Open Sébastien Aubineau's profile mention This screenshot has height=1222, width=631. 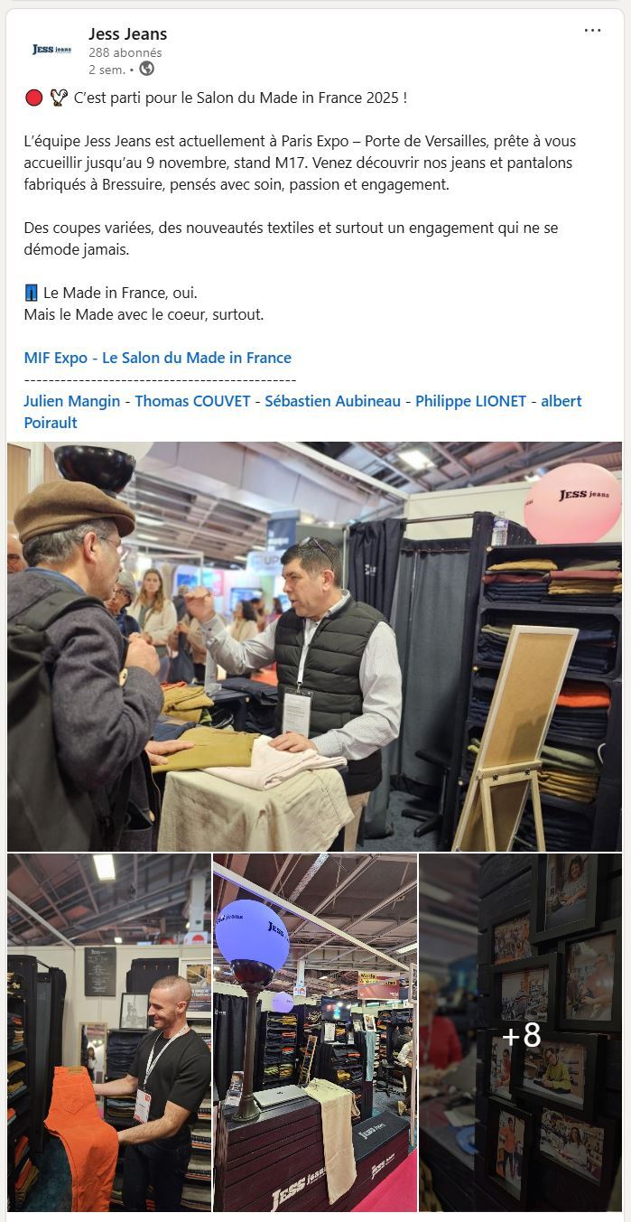(x=332, y=401)
